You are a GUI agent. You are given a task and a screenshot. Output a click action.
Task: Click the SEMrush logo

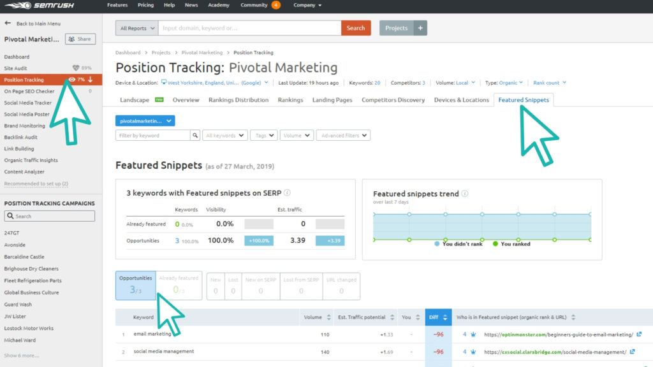click(40, 5)
